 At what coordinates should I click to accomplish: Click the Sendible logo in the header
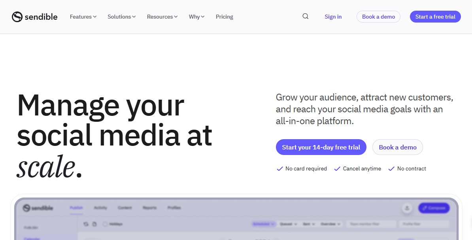[34, 17]
